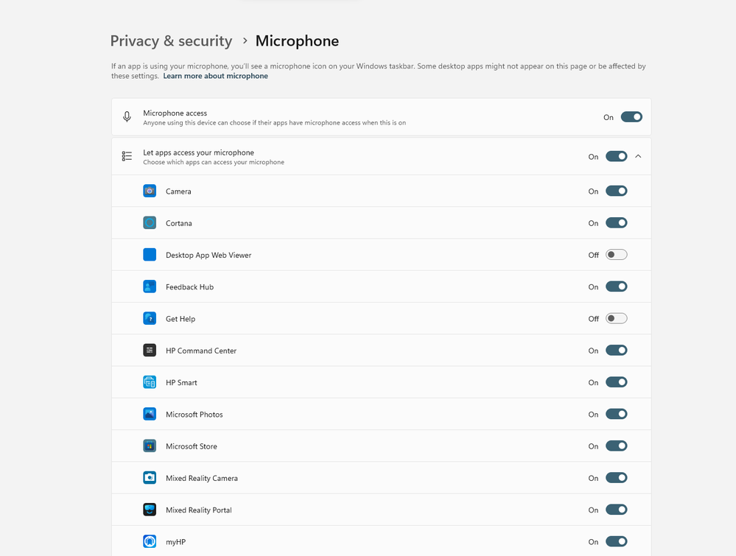Click the Microsoft Store app icon
The width and height of the screenshot is (736, 556).
click(150, 446)
